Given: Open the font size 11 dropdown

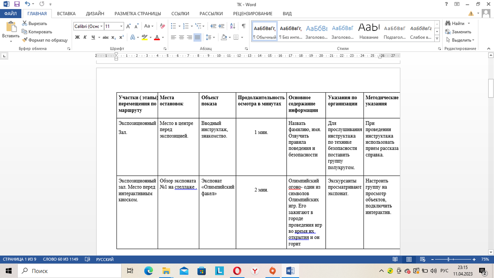Looking at the screenshot, I should [x=121, y=26].
